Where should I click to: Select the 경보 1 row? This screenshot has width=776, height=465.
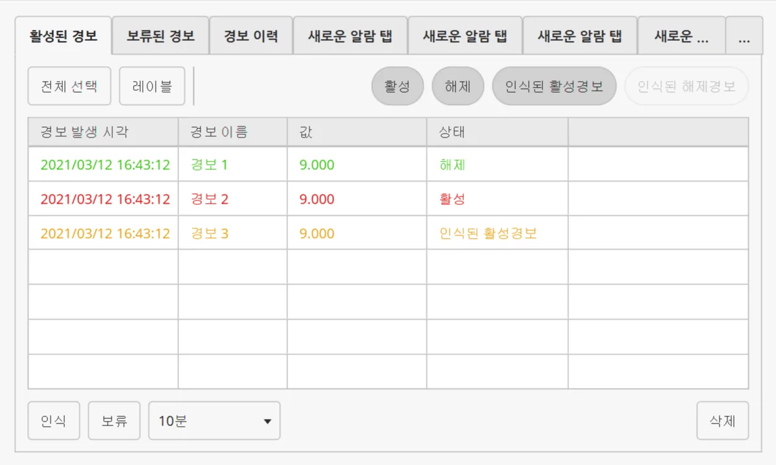click(209, 165)
